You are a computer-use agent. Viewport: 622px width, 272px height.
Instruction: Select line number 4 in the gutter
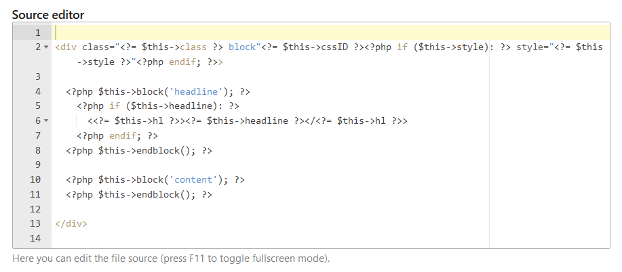pos(38,91)
